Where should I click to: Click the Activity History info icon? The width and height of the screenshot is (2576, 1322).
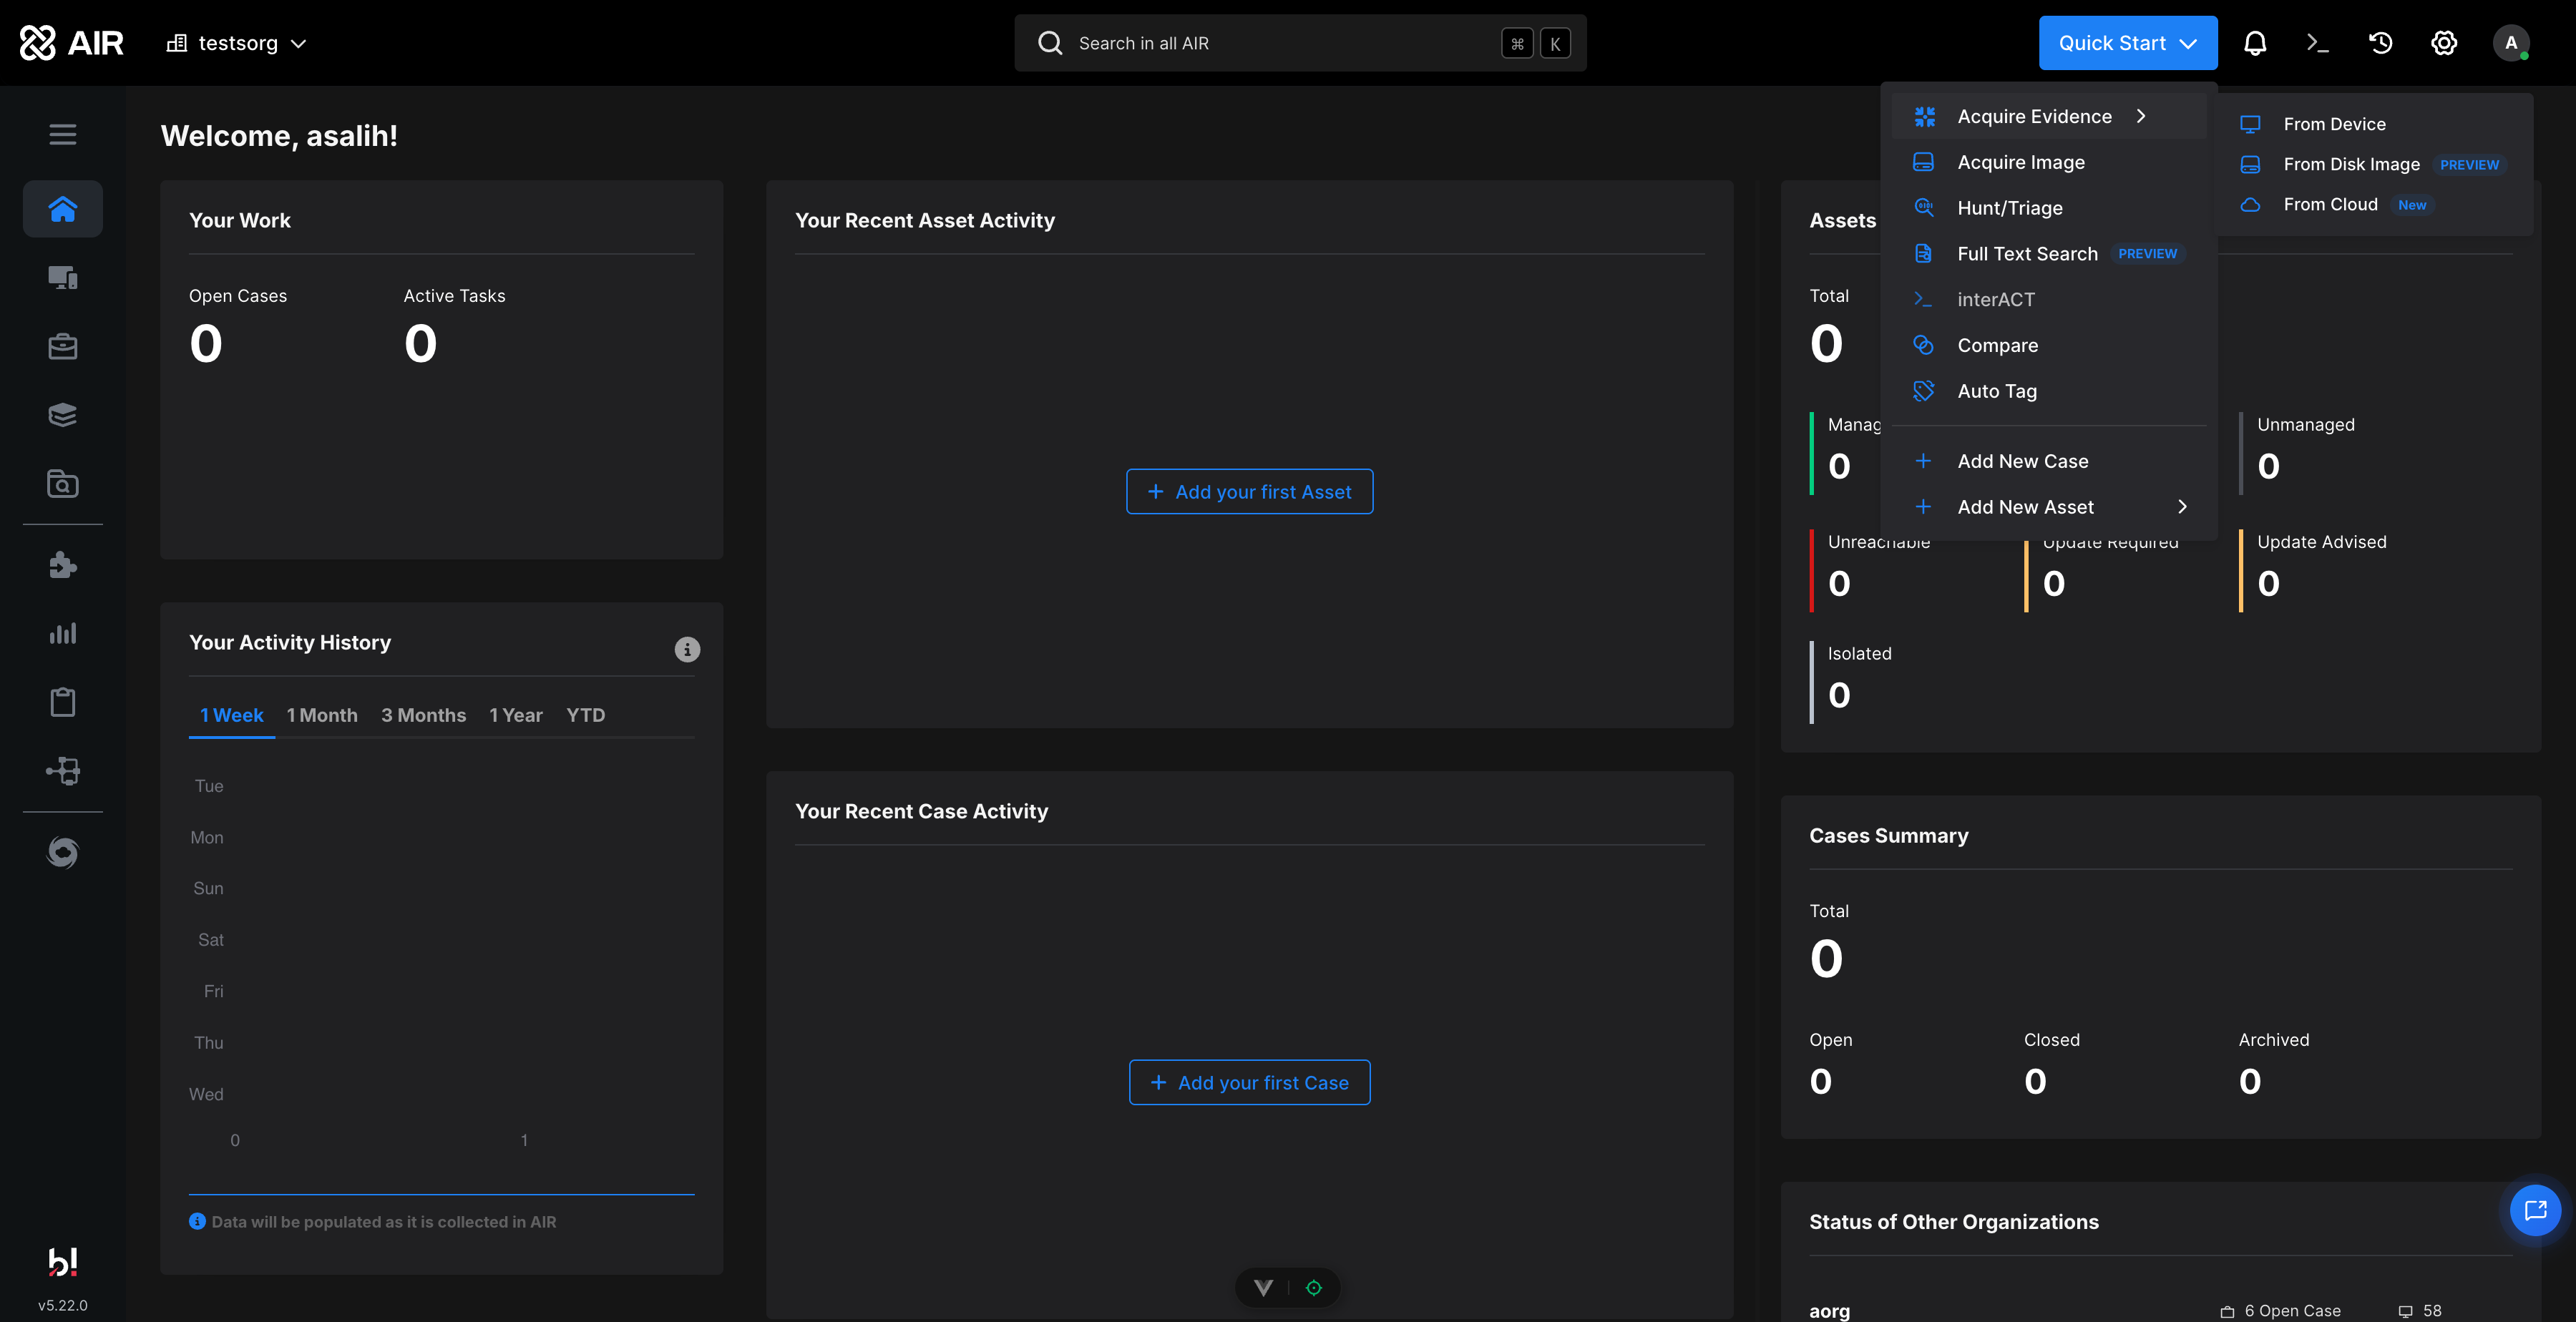[687, 649]
